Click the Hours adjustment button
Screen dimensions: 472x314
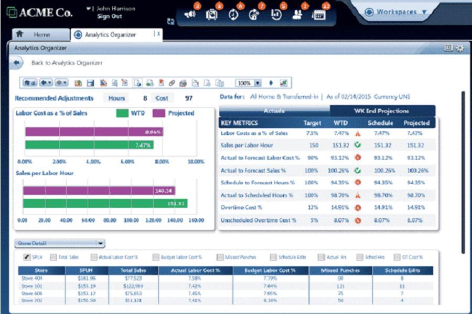[x=116, y=98]
